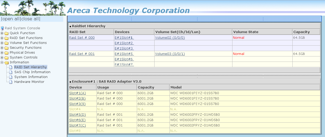The image size is (325, 137).
Task: Open System Controls menu entry
Action: (x=24, y=57)
